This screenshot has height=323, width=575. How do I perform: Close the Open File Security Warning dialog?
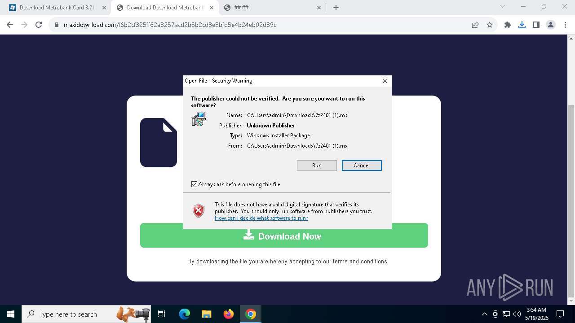click(x=385, y=81)
